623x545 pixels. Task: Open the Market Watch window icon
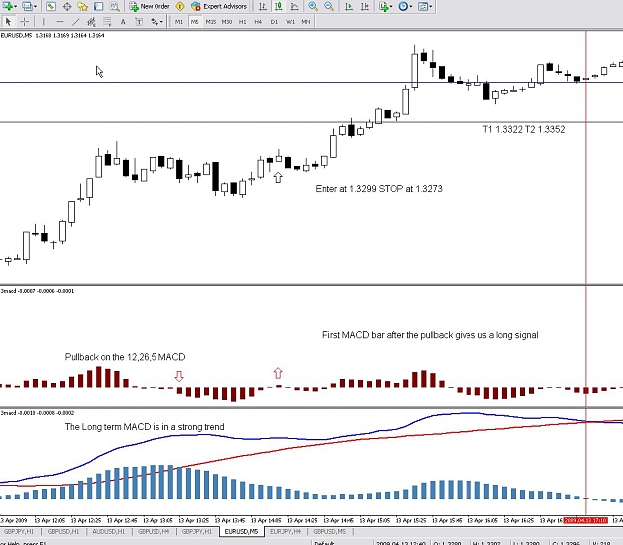(51, 6)
